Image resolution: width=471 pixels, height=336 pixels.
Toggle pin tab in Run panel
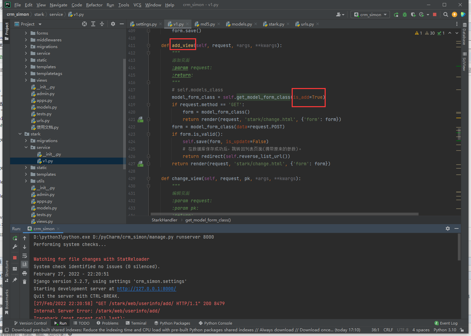point(15,280)
